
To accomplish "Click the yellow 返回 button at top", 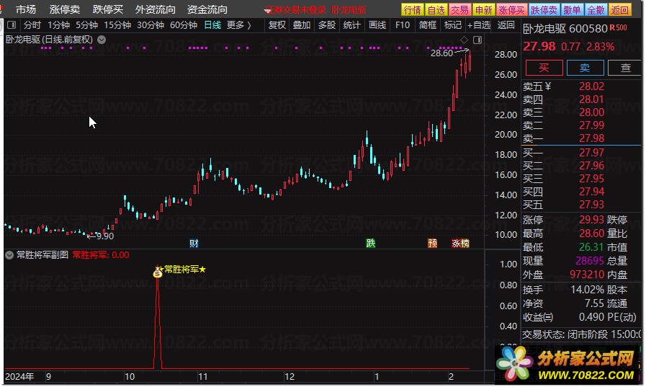I will (x=619, y=10).
